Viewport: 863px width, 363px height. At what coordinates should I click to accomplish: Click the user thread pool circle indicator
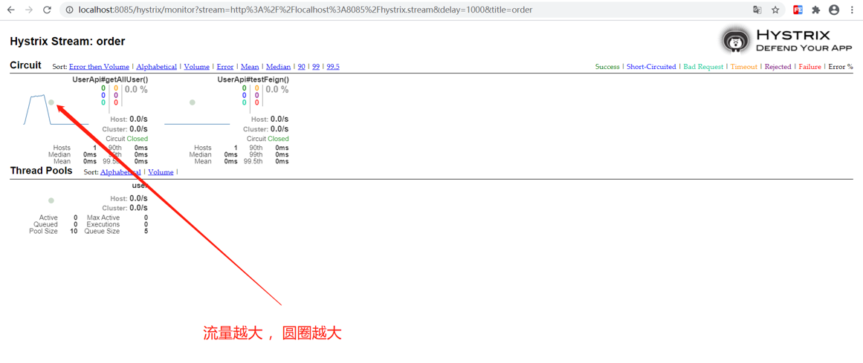click(x=51, y=200)
